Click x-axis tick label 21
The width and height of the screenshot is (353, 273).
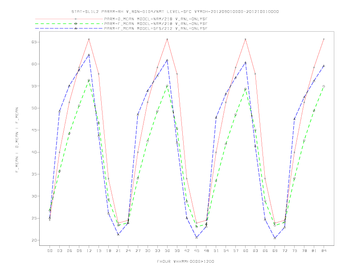[118, 251]
